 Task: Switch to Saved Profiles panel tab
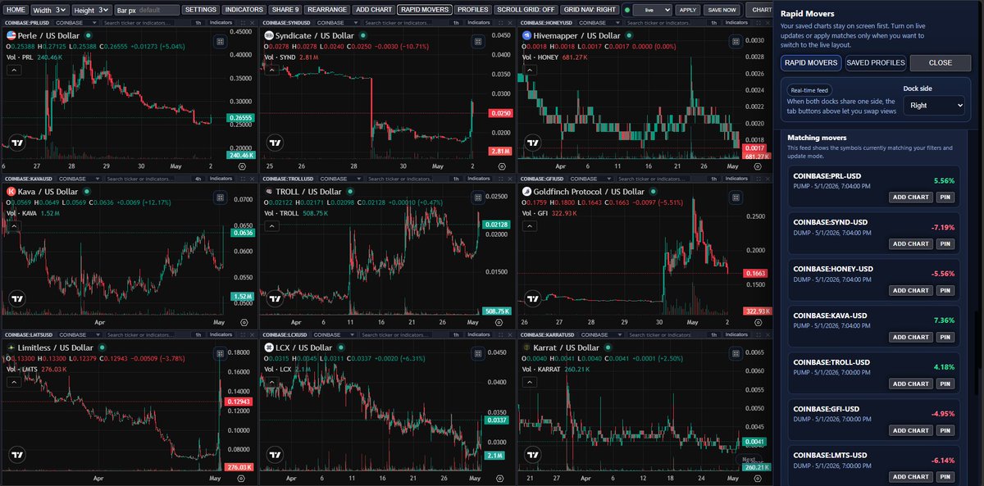coord(875,62)
